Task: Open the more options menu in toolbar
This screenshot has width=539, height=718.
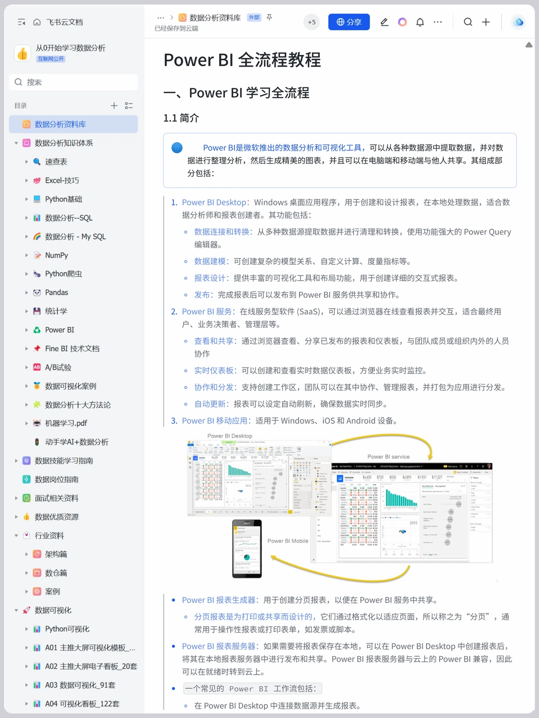Action: click(438, 22)
